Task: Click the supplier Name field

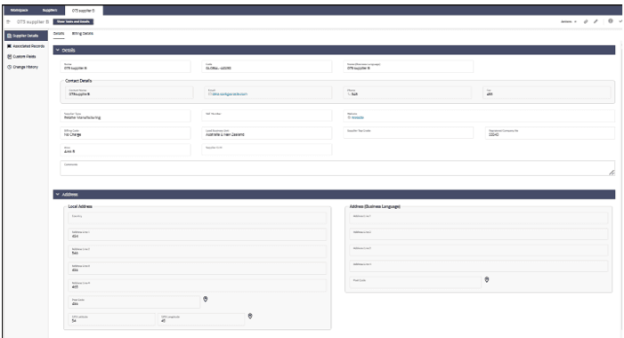Action: [126, 67]
